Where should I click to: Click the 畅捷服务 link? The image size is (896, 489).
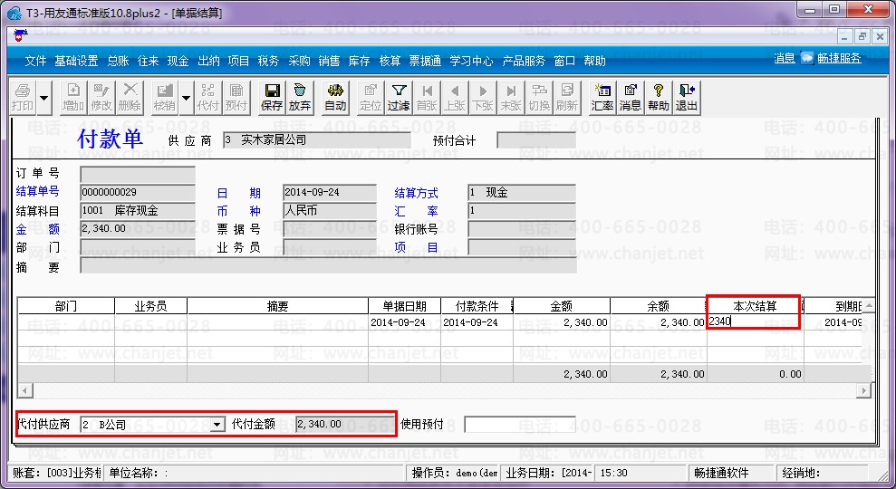coord(838,58)
